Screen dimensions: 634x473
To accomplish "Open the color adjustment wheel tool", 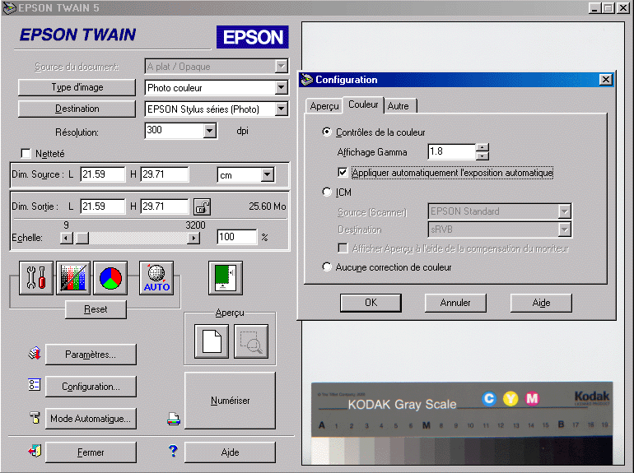I will point(110,278).
